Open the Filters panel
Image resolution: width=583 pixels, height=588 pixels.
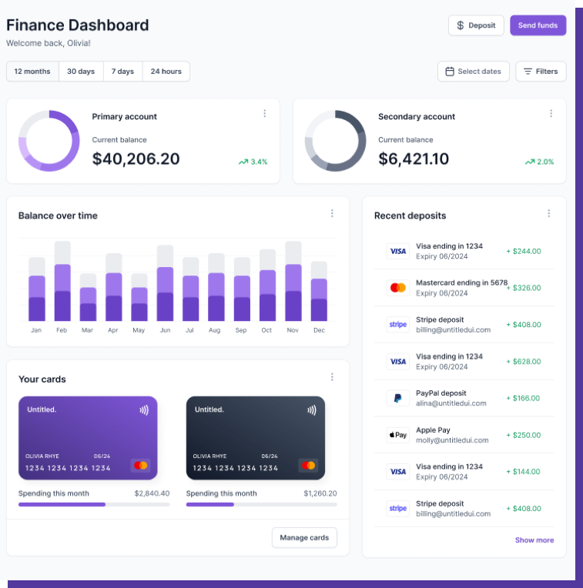coord(541,72)
